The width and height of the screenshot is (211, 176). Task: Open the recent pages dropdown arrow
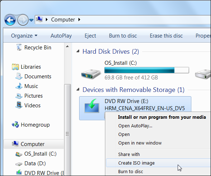[x=32, y=20]
